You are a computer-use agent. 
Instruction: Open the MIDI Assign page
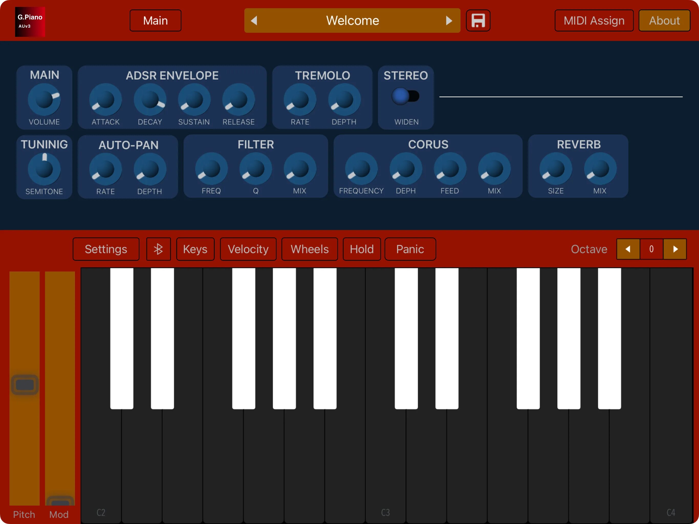pos(594,20)
